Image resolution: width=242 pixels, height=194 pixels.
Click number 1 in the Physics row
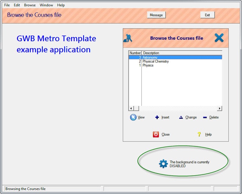(x=140, y=65)
